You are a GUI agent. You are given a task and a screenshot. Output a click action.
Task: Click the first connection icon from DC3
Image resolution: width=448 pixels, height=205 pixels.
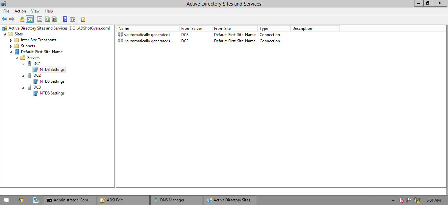(120, 34)
